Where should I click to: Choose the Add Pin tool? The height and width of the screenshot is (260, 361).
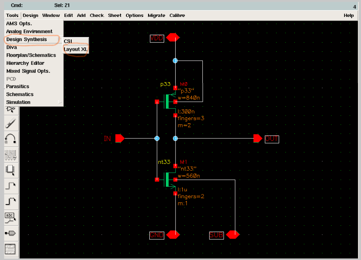coord(11,233)
